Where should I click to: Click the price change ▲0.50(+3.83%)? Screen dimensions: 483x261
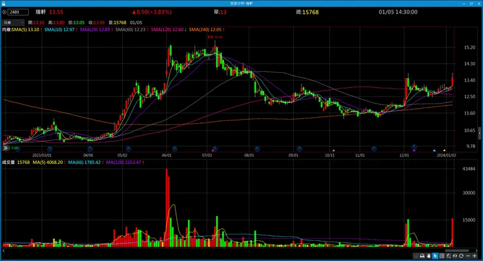click(x=152, y=12)
